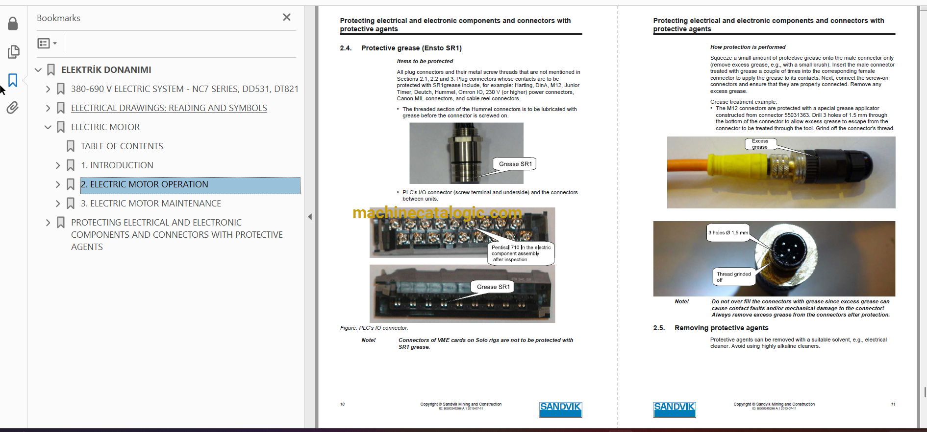Go to PROTECTING ELECTRICAL AND ELECTRONIC COMPONENTS bookmark
This screenshot has width=927, height=432.
tap(177, 235)
